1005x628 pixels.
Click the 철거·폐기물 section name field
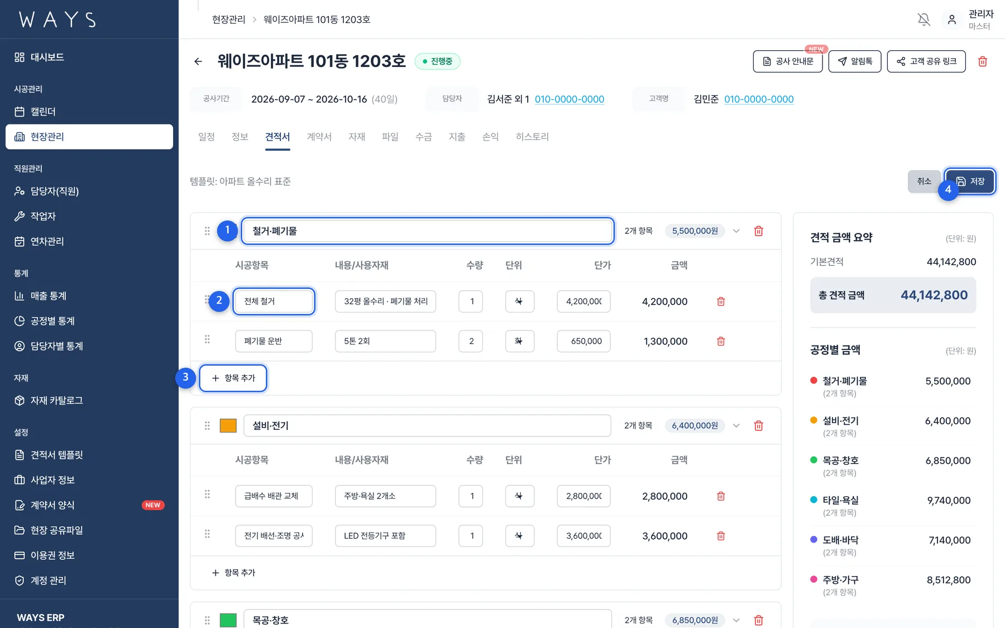[x=428, y=231]
